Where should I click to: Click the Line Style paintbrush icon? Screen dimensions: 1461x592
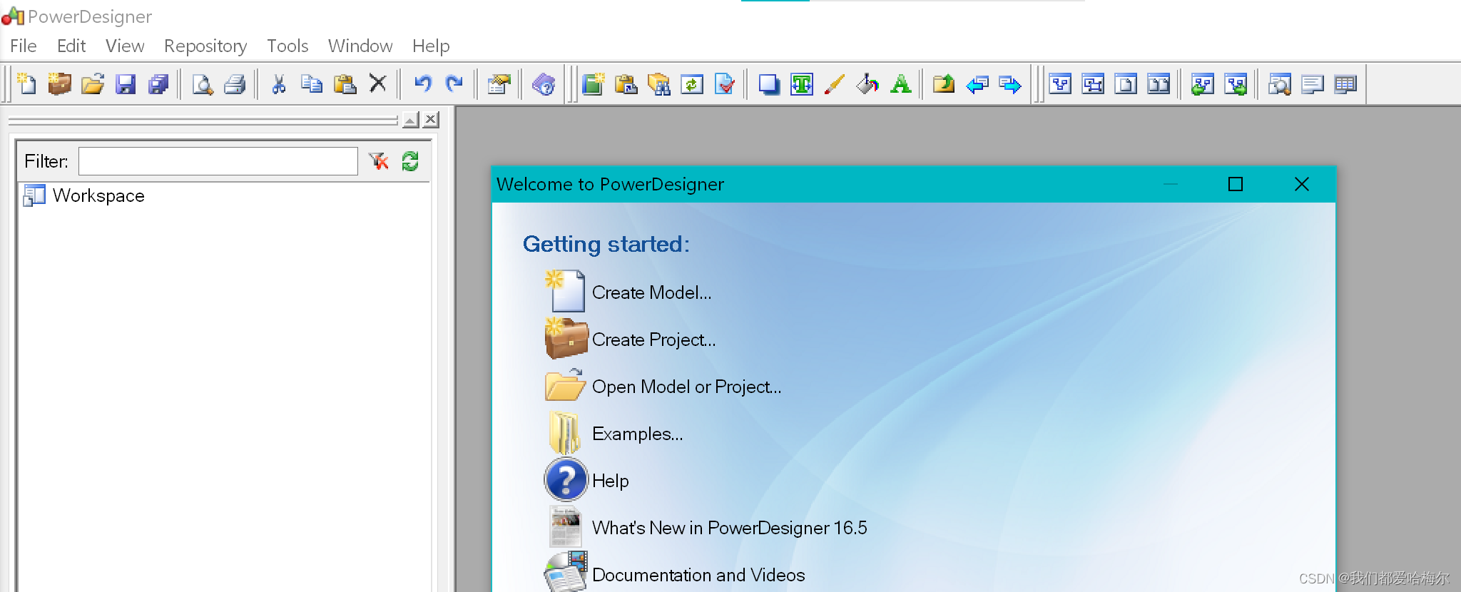[x=835, y=84]
